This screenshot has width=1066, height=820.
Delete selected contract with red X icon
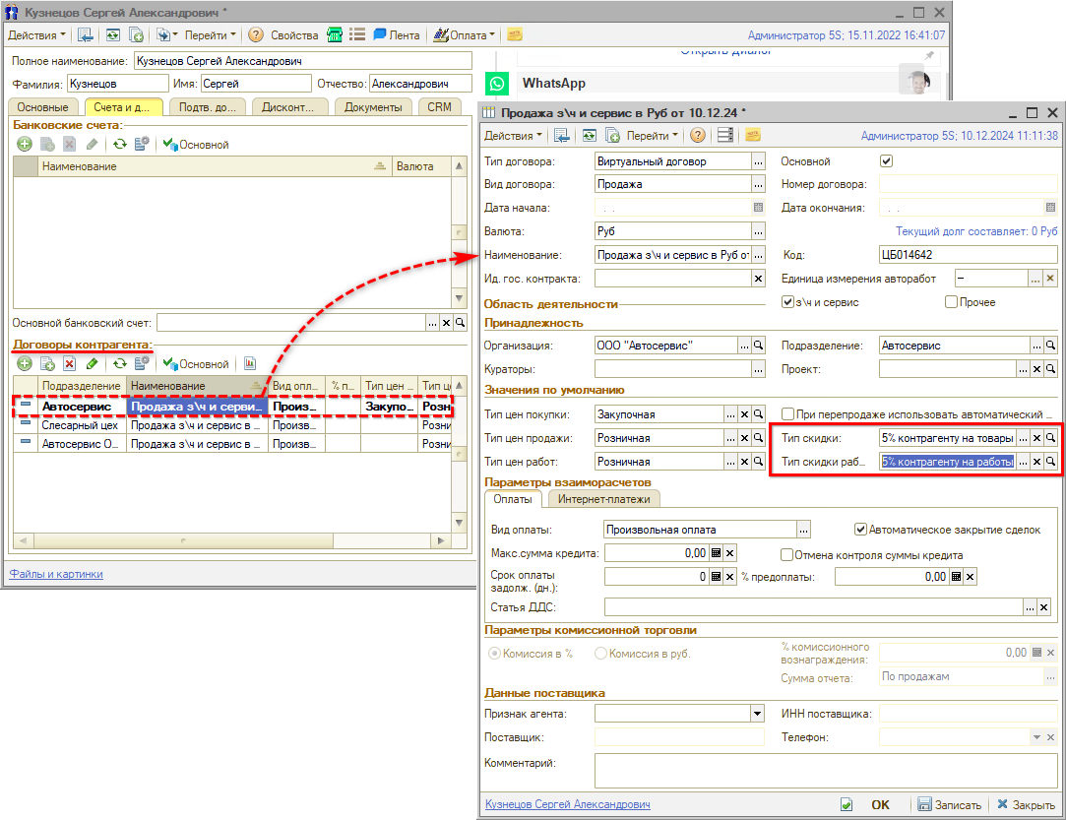[x=69, y=363]
